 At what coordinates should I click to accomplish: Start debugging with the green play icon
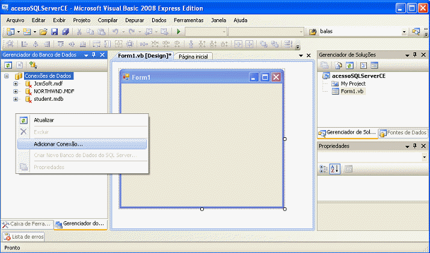pos(179,32)
